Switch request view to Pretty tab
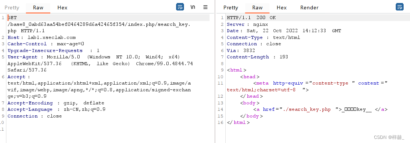Viewport: 410px width, 143px height. point(12,7)
